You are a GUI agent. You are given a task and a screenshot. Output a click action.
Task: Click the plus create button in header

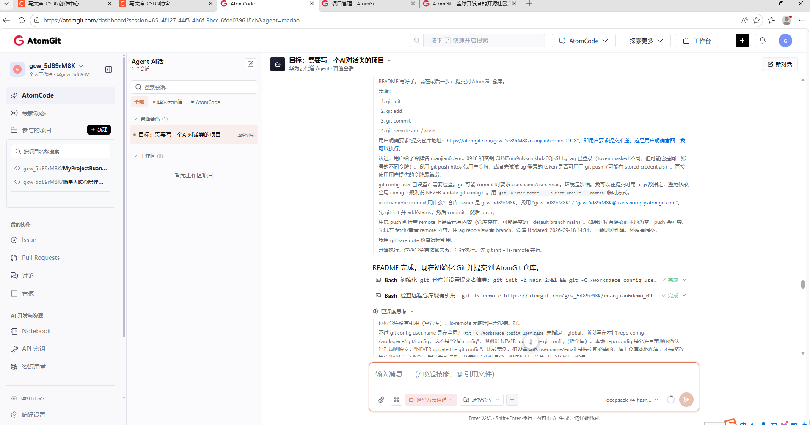[742, 41]
